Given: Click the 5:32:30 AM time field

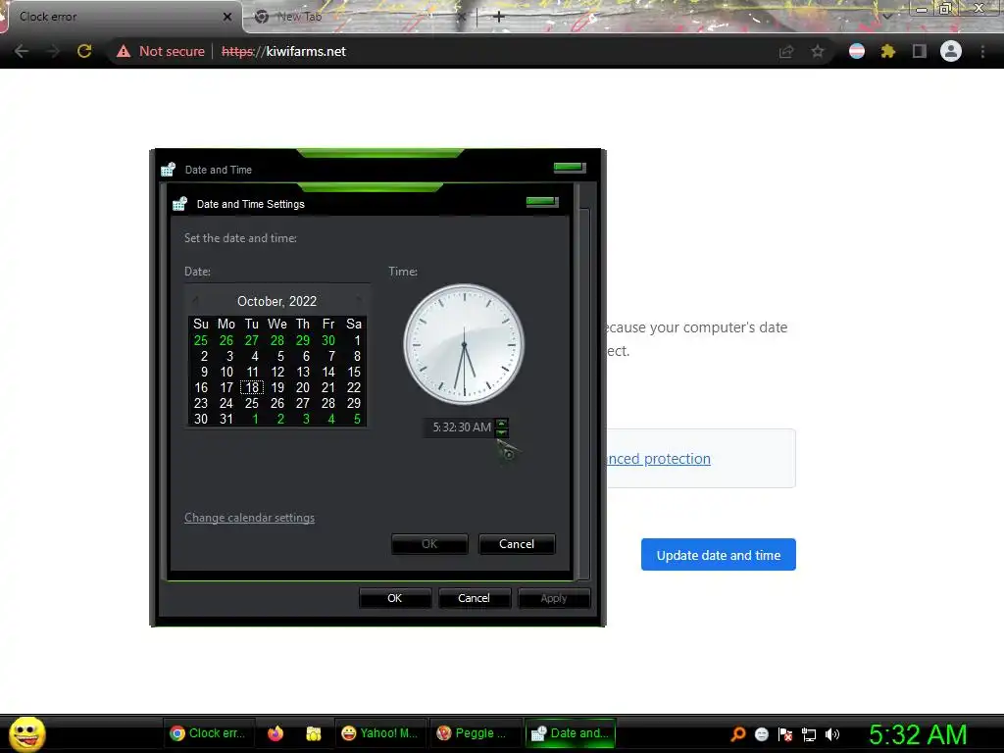Looking at the screenshot, I should [462, 427].
